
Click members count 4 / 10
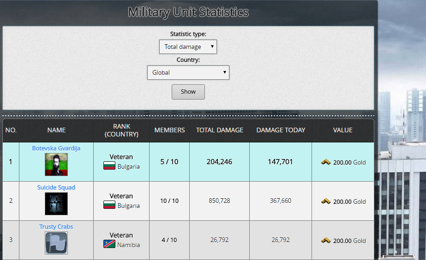click(169, 240)
